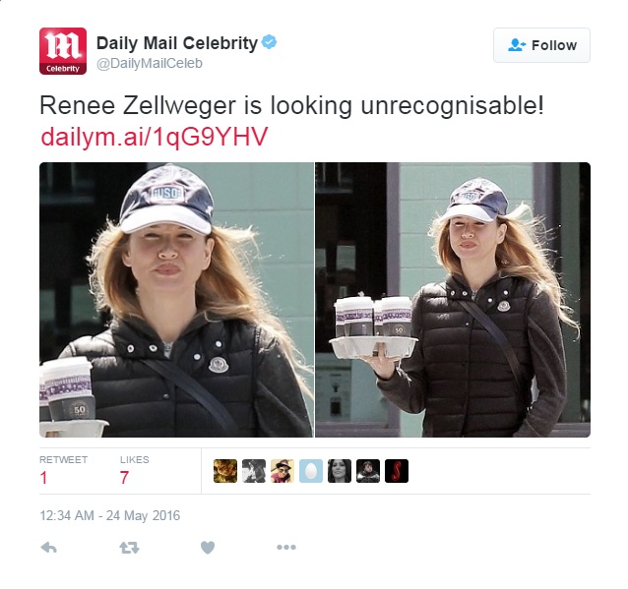Click the @DailyMailCeleb handle
Image resolution: width=628 pixels, height=589 pixels.
coord(150,63)
